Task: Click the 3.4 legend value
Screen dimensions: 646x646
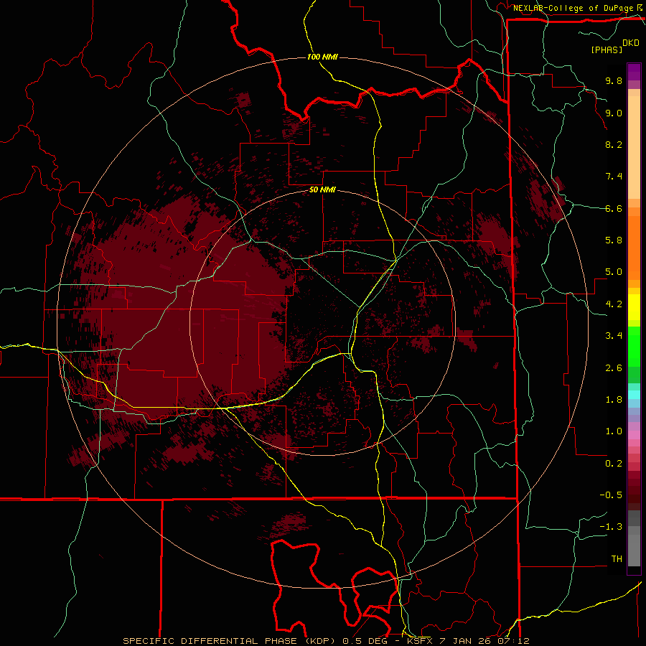Action: (614, 336)
